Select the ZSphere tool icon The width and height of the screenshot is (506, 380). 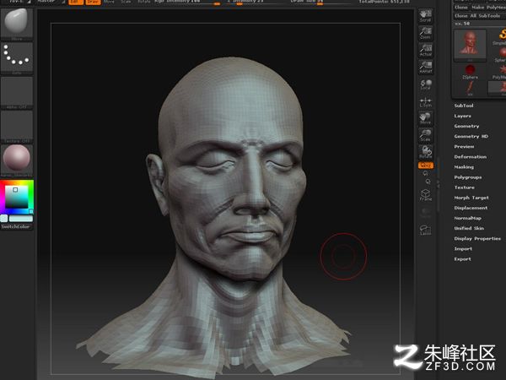(x=470, y=72)
